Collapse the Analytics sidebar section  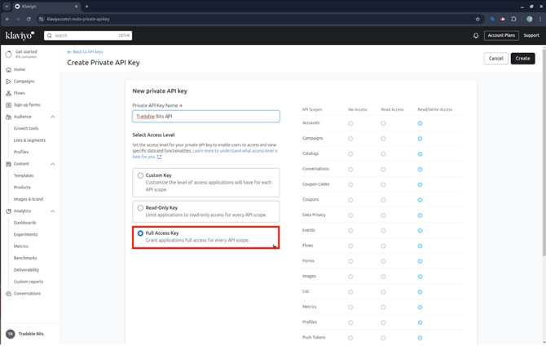(53, 211)
